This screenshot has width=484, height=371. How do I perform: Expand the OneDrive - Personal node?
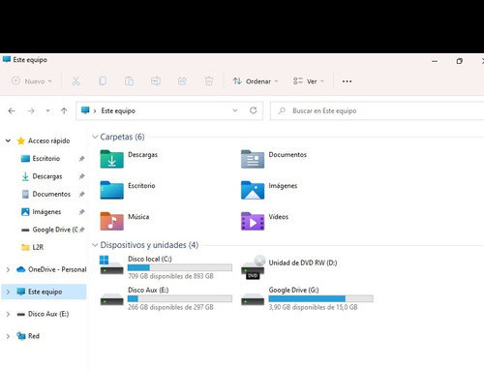(x=8, y=269)
